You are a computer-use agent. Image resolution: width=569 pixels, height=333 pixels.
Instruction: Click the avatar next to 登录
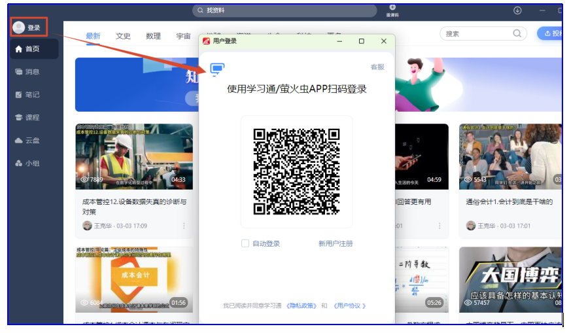coord(18,27)
